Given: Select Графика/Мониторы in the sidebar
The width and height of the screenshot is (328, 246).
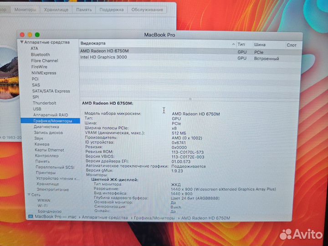Looking at the screenshot, I should [x=51, y=121].
